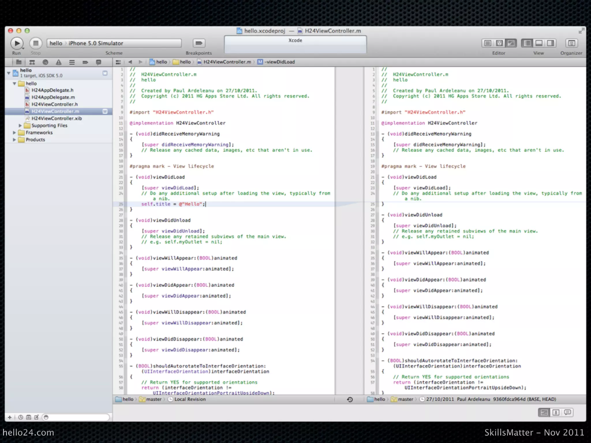The width and height of the screenshot is (591, 443).
Task: Select H24AppDelegate.m in the navigator
Action: [x=53, y=97]
